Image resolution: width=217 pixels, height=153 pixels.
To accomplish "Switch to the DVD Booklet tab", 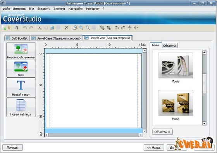I will (17, 38).
